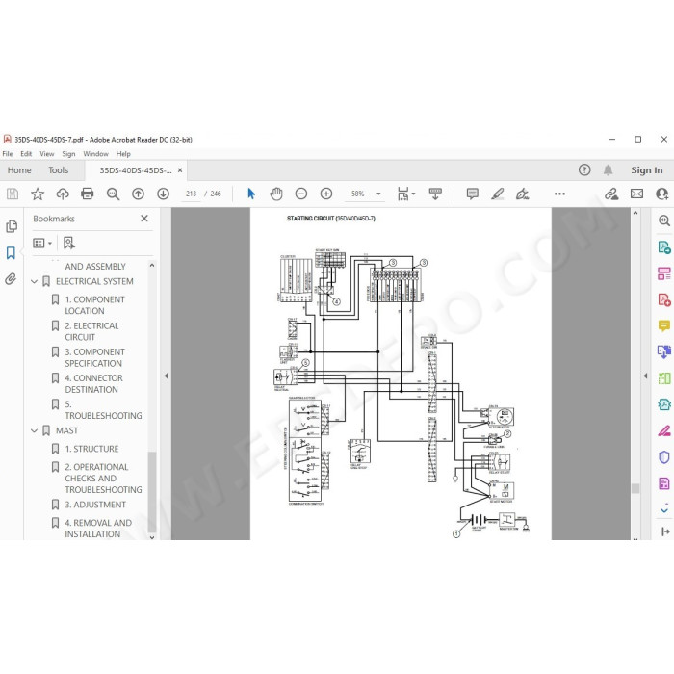Screen dimensions: 674x674
Task: Open the fit page options icon
Action: [405, 194]
